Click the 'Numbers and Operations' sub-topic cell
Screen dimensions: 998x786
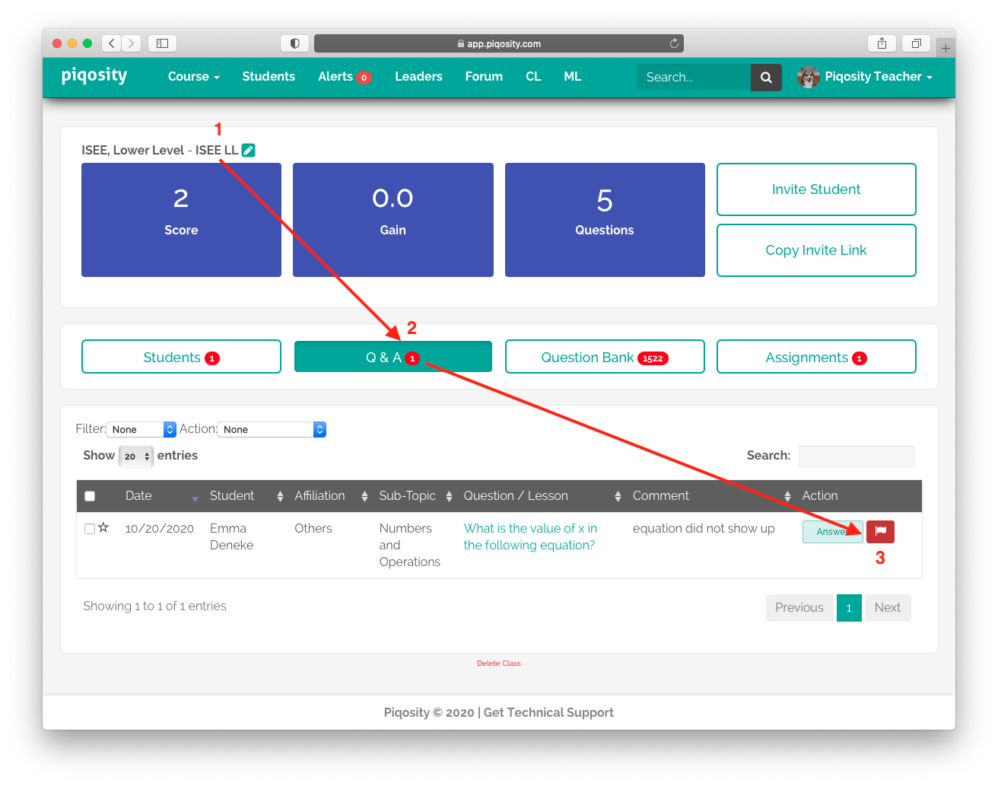pyautogui.click(x=410, y=545)
